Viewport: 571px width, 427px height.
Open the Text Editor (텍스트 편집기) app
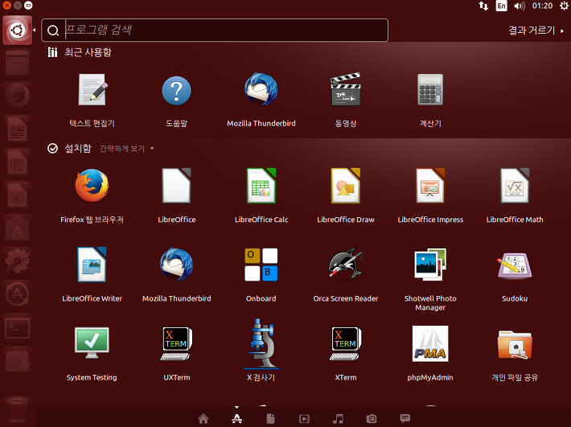[x=92, y=90]
